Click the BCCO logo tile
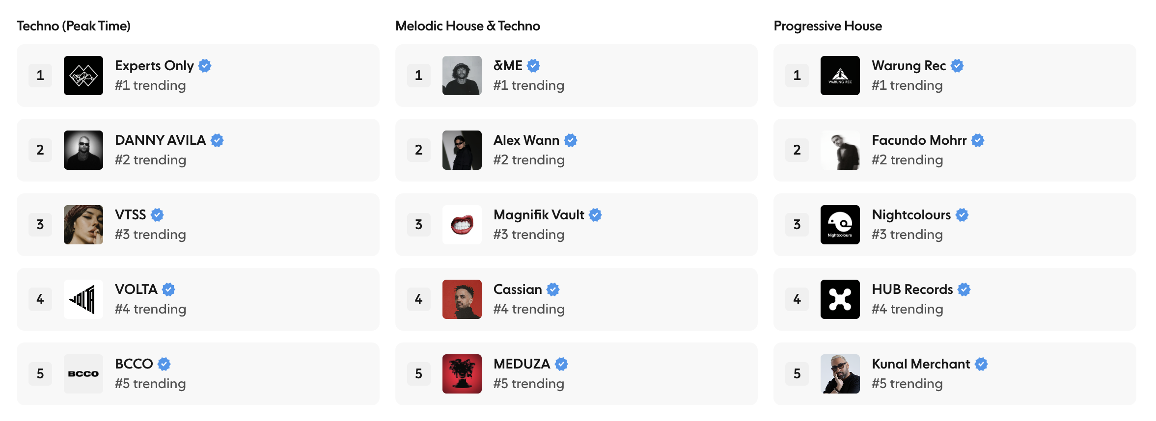The width and height of the screenshot is (1156, 421). click(x=83, y=374)
